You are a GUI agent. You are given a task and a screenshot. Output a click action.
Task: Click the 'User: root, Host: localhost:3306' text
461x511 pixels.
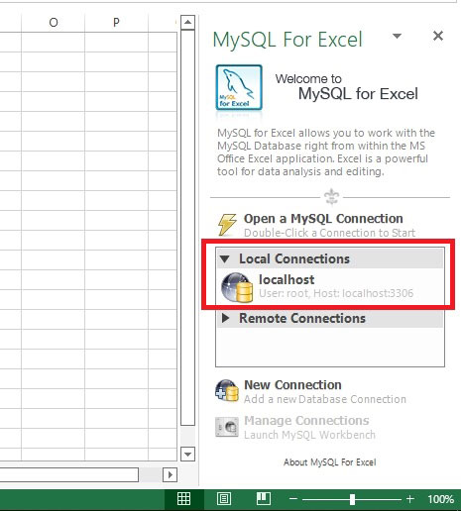336,293
